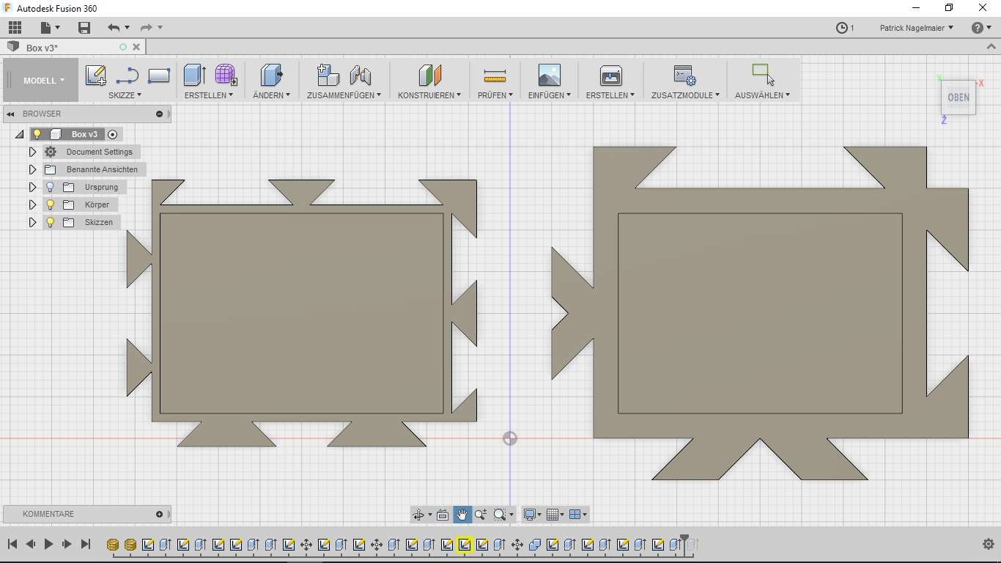Open the MODELL workspace dropdown

[40, 81]
